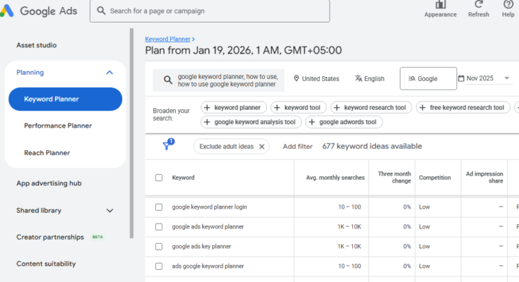Click the search magnifier icon in top bar

101,11
